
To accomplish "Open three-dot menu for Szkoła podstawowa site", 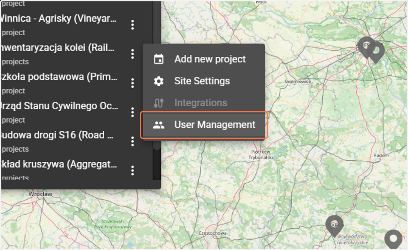I will (133, 83).
